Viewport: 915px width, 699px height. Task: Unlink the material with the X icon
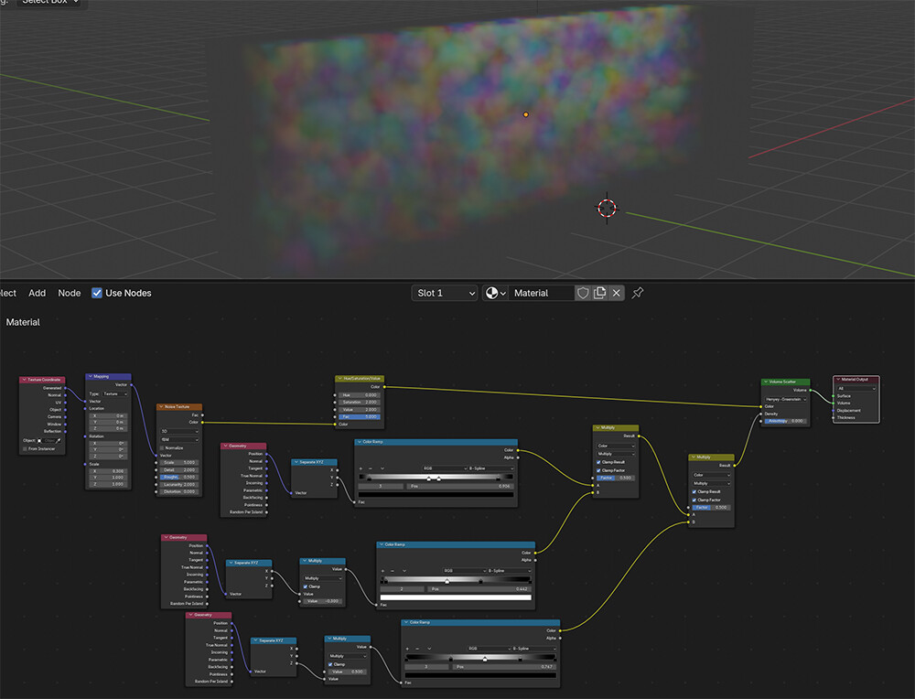click(616, 293)
